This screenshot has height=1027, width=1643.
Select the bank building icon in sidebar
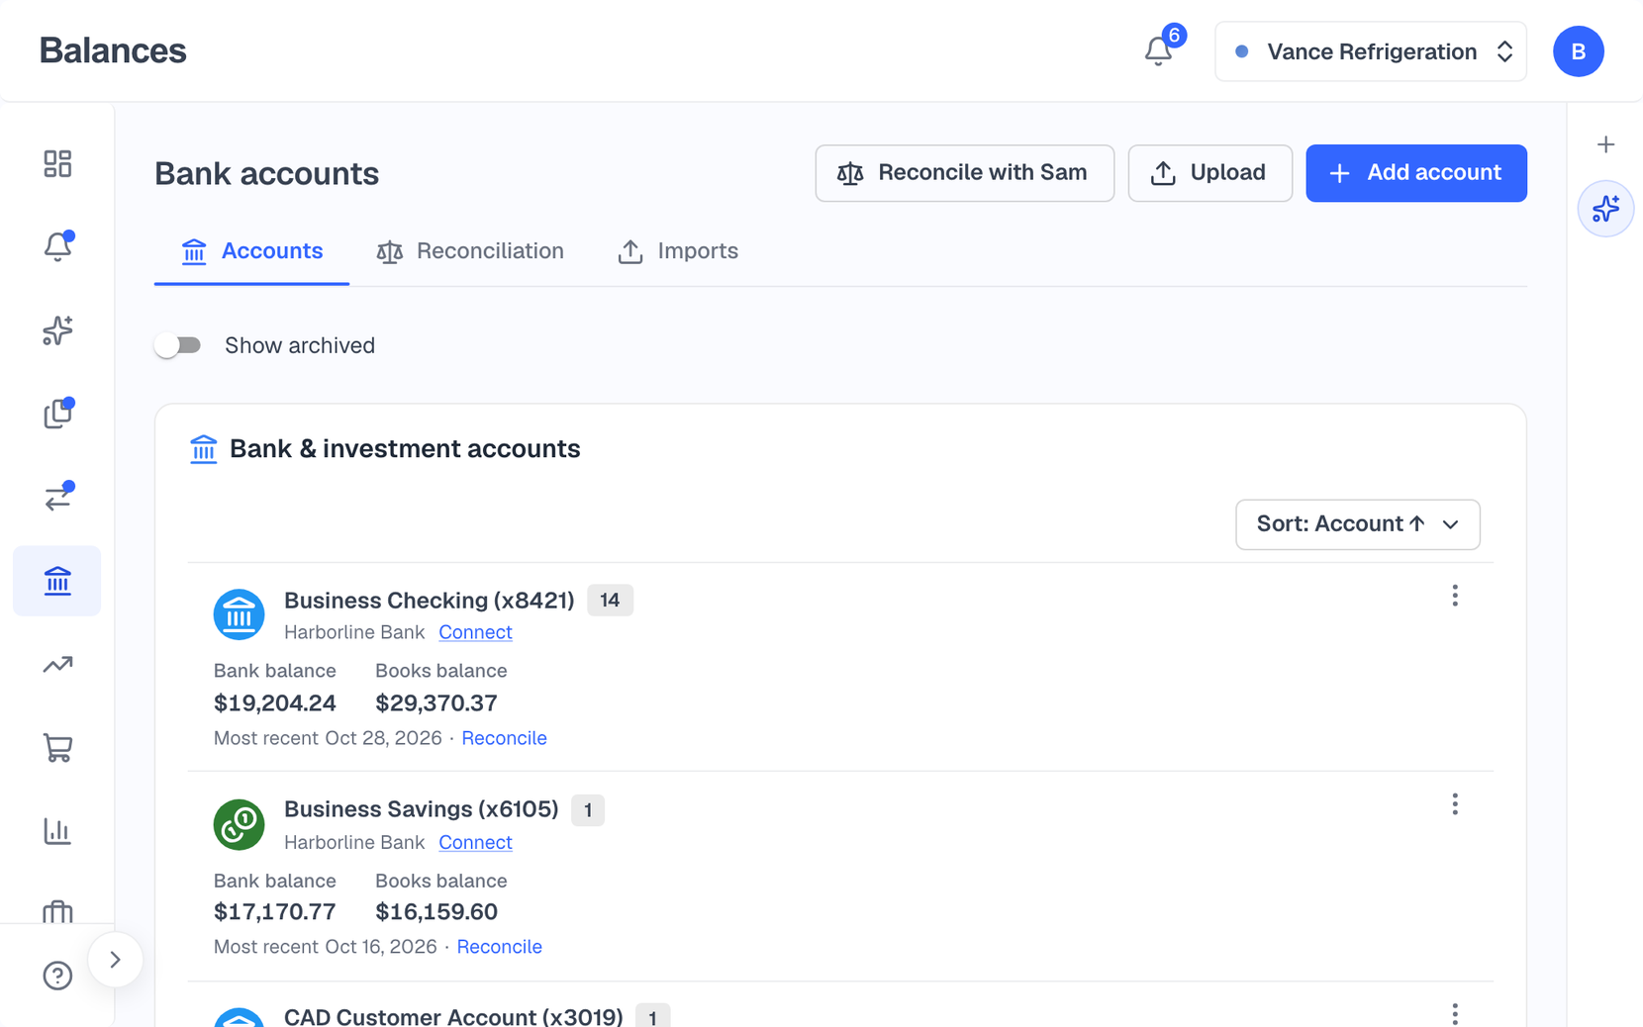click(x=57, y=581)
